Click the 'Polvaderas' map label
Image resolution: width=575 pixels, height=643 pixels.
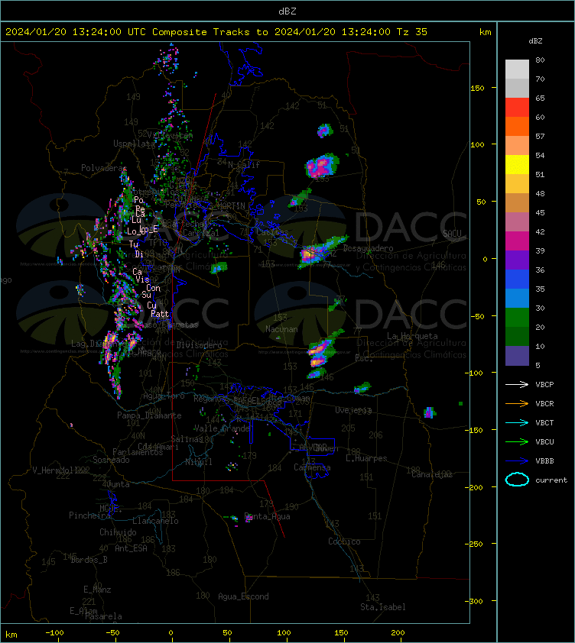tap(104, 168)
